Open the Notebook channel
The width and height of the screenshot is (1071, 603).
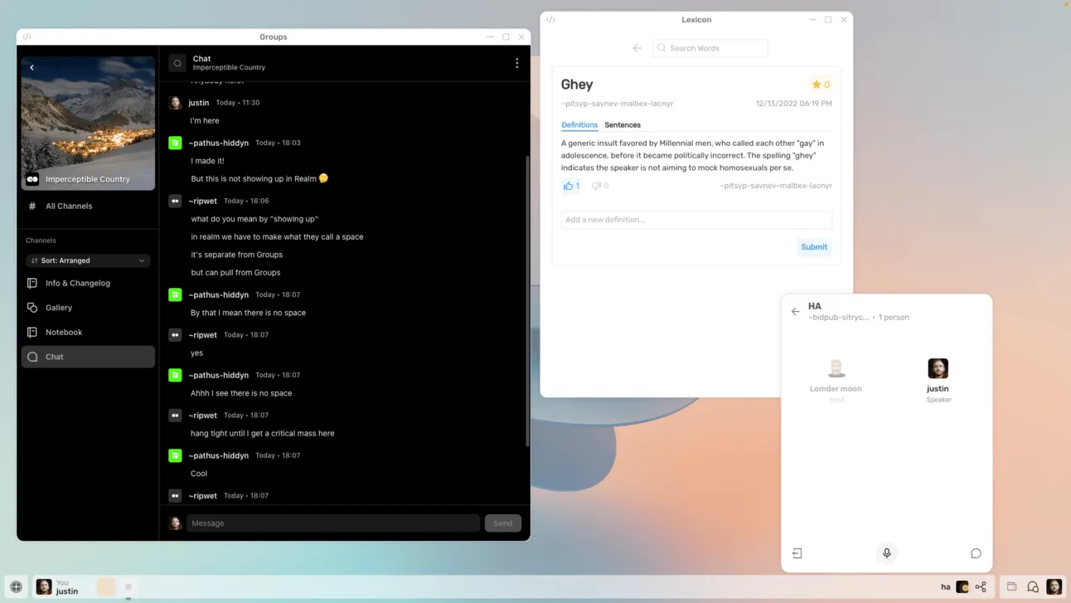[88, 332]
